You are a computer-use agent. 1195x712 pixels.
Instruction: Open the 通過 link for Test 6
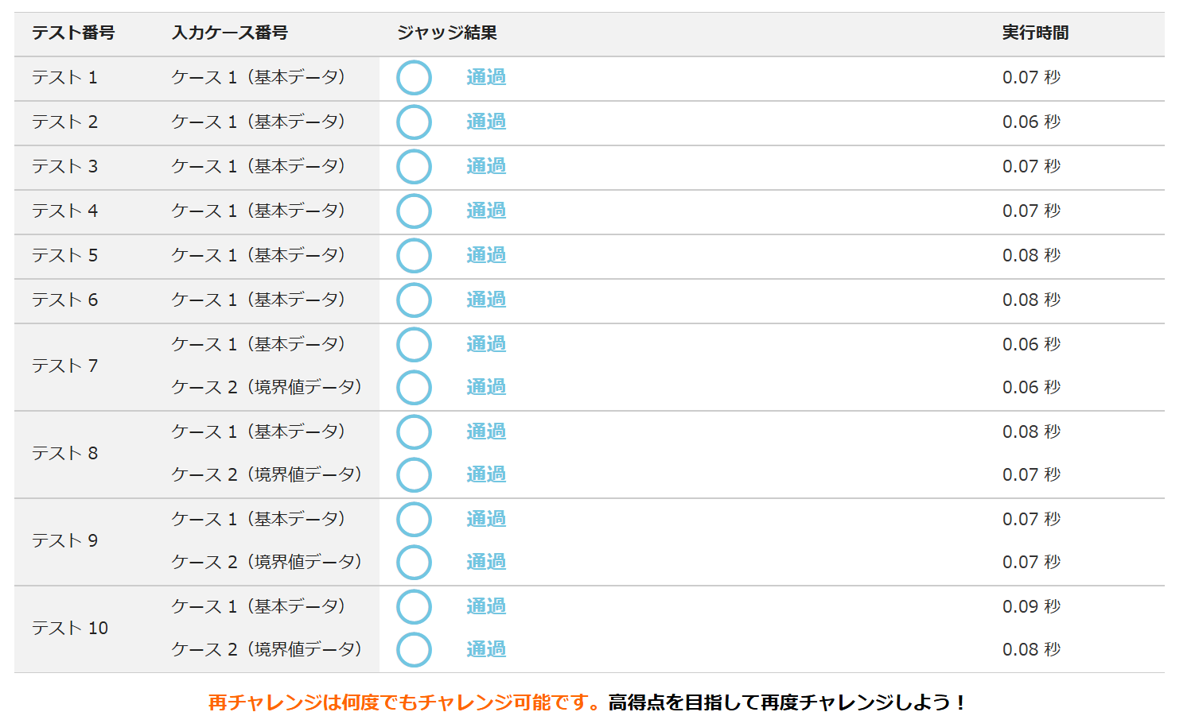[x=486, y=300]
